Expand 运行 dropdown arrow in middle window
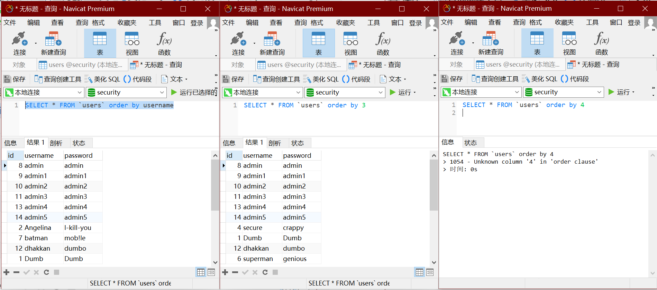The width and height of the screenshot is (657, 290). [415, 93]
